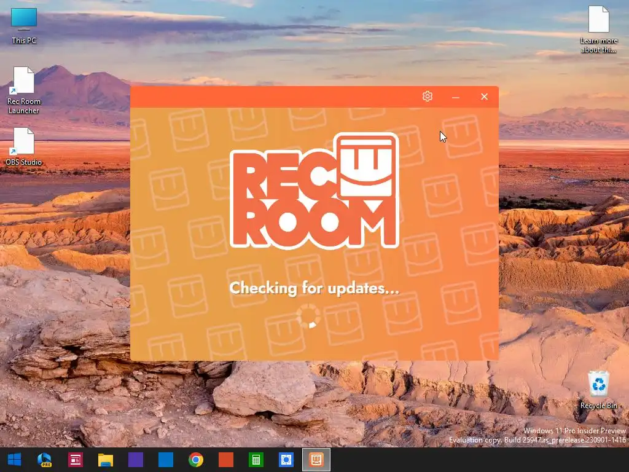Select the OBS Studio desktop shortcut
Screen dimensions: 629x472
[x=24, y=146]
